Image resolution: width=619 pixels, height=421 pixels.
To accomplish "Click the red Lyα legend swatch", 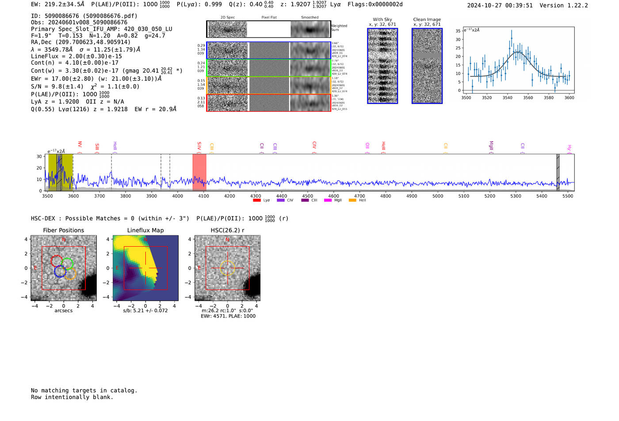I will point(256,200).
